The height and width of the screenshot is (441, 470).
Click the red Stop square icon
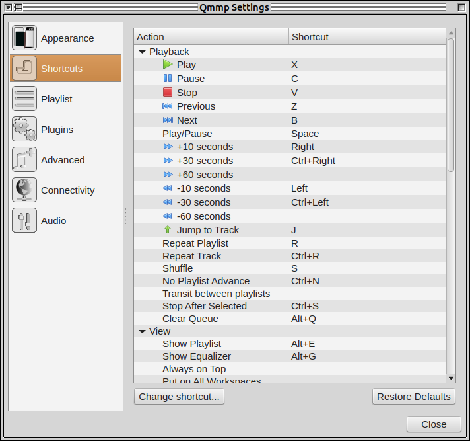[168, 92]
